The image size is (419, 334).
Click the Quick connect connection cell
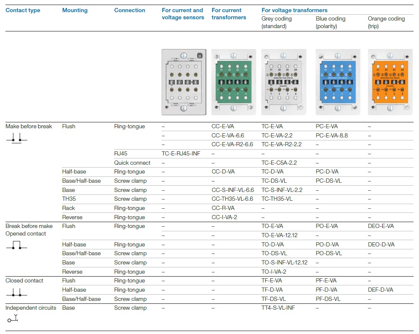click(132, 163)
